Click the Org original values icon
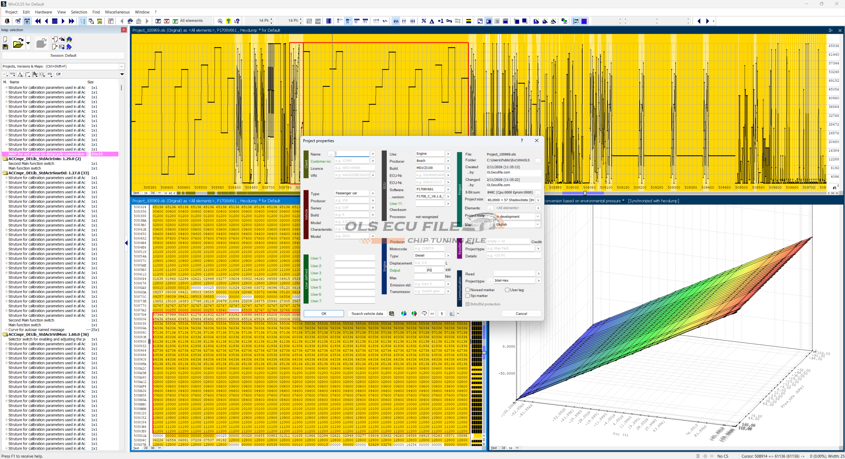Screen dimensions: 845x459 449,21
